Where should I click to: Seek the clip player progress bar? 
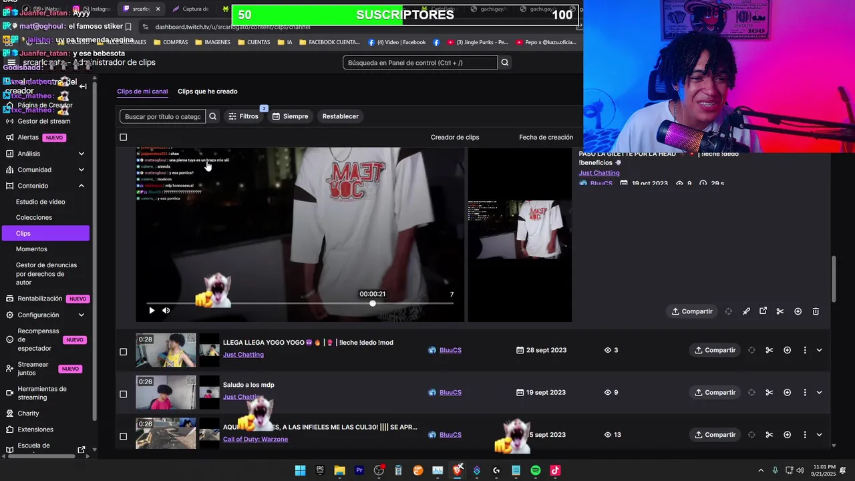(300, 303)
